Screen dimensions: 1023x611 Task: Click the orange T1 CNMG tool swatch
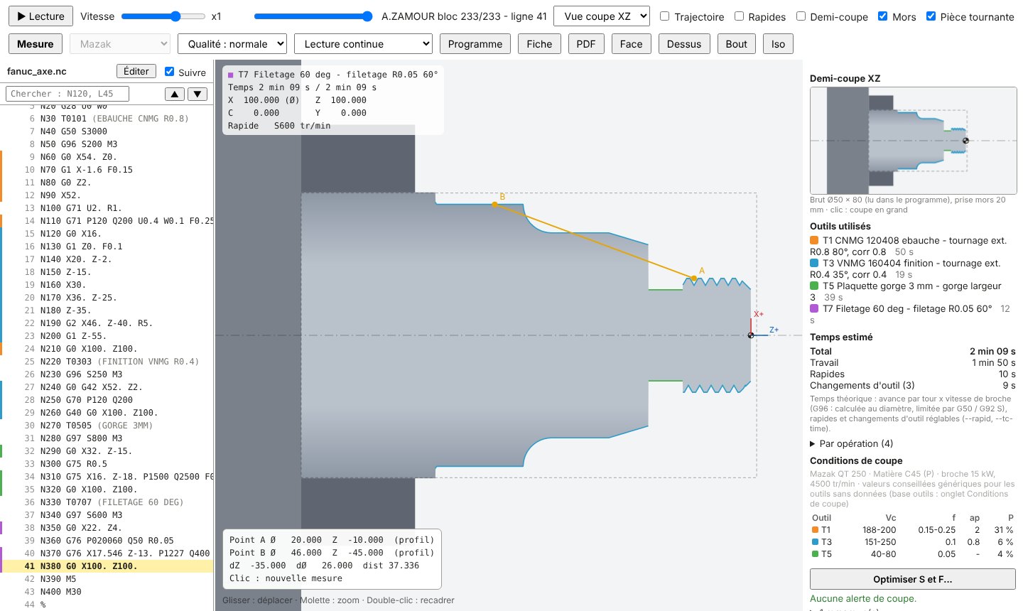pos(814,241)
